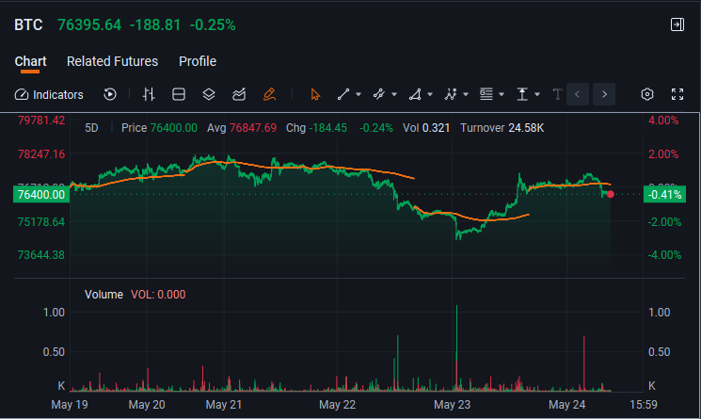Click the 15:59 time label
This screenshot has width=701, height=419.
pyautogui.click(x=644, y=405)
